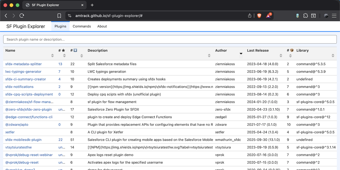This screenshot has width=340, height=170.
Task: Open the browser extensions puzzle icon
Action: (x=305, y=16)
